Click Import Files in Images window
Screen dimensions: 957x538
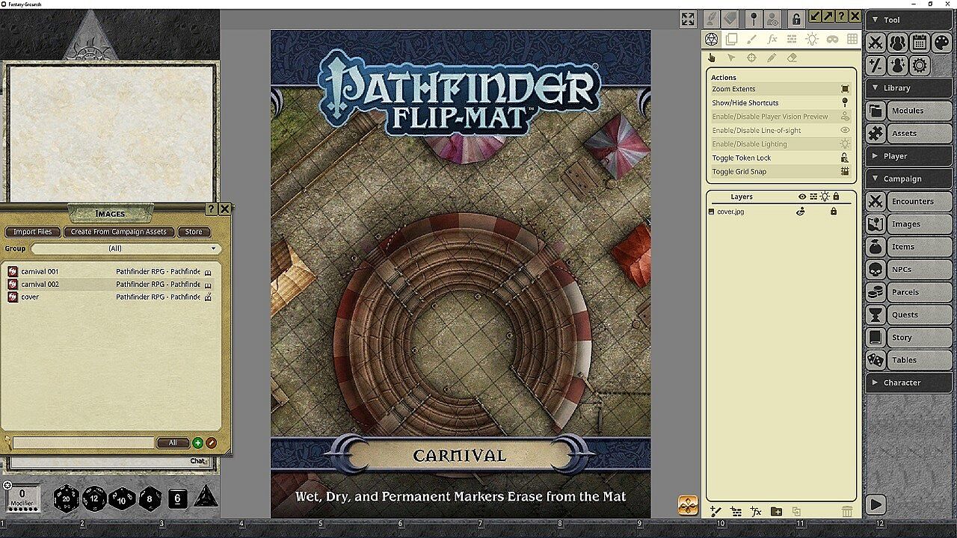33,232
